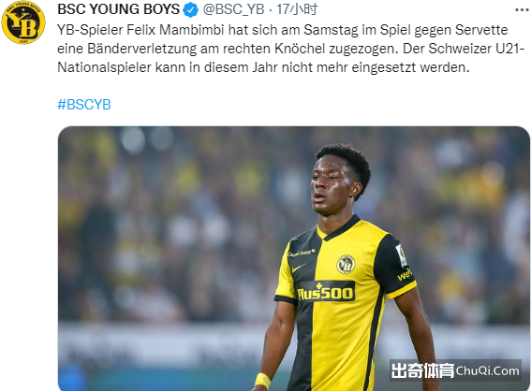The height and width of the screenshot is (391, 531).
Task: Click the YB crest on the jersey
Action: [x=346, y=264]
